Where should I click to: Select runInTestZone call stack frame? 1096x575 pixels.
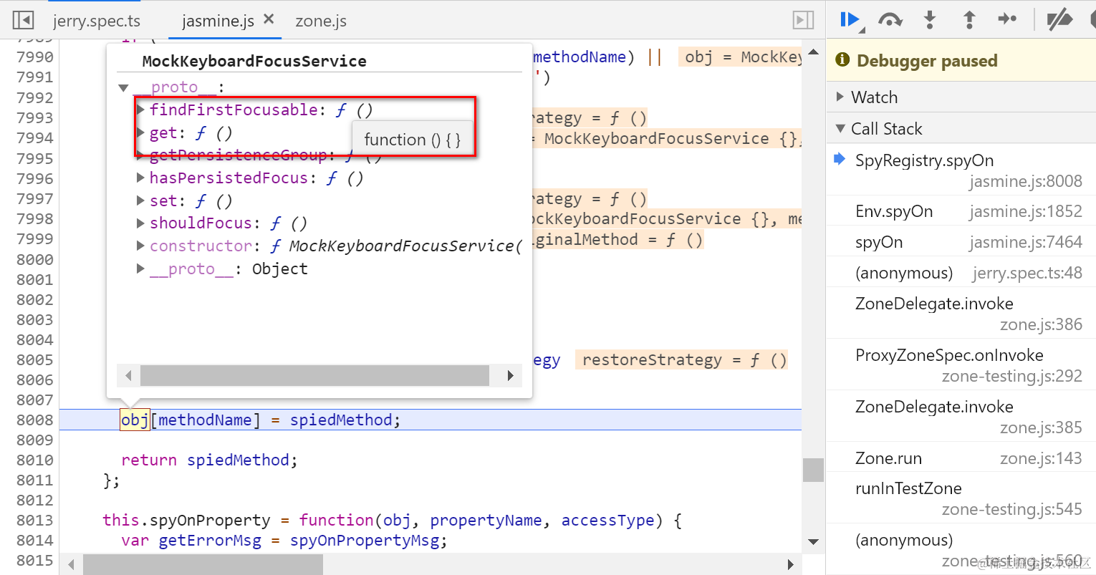click(961, 498)
